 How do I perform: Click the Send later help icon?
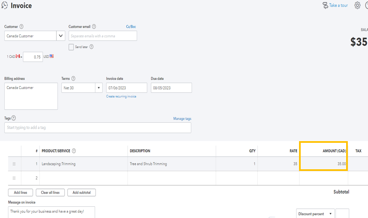[91, 47]
